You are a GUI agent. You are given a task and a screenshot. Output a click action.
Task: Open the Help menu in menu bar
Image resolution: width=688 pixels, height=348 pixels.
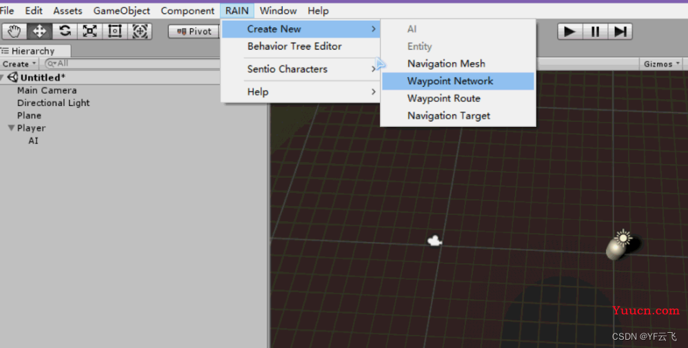point(318,10)
